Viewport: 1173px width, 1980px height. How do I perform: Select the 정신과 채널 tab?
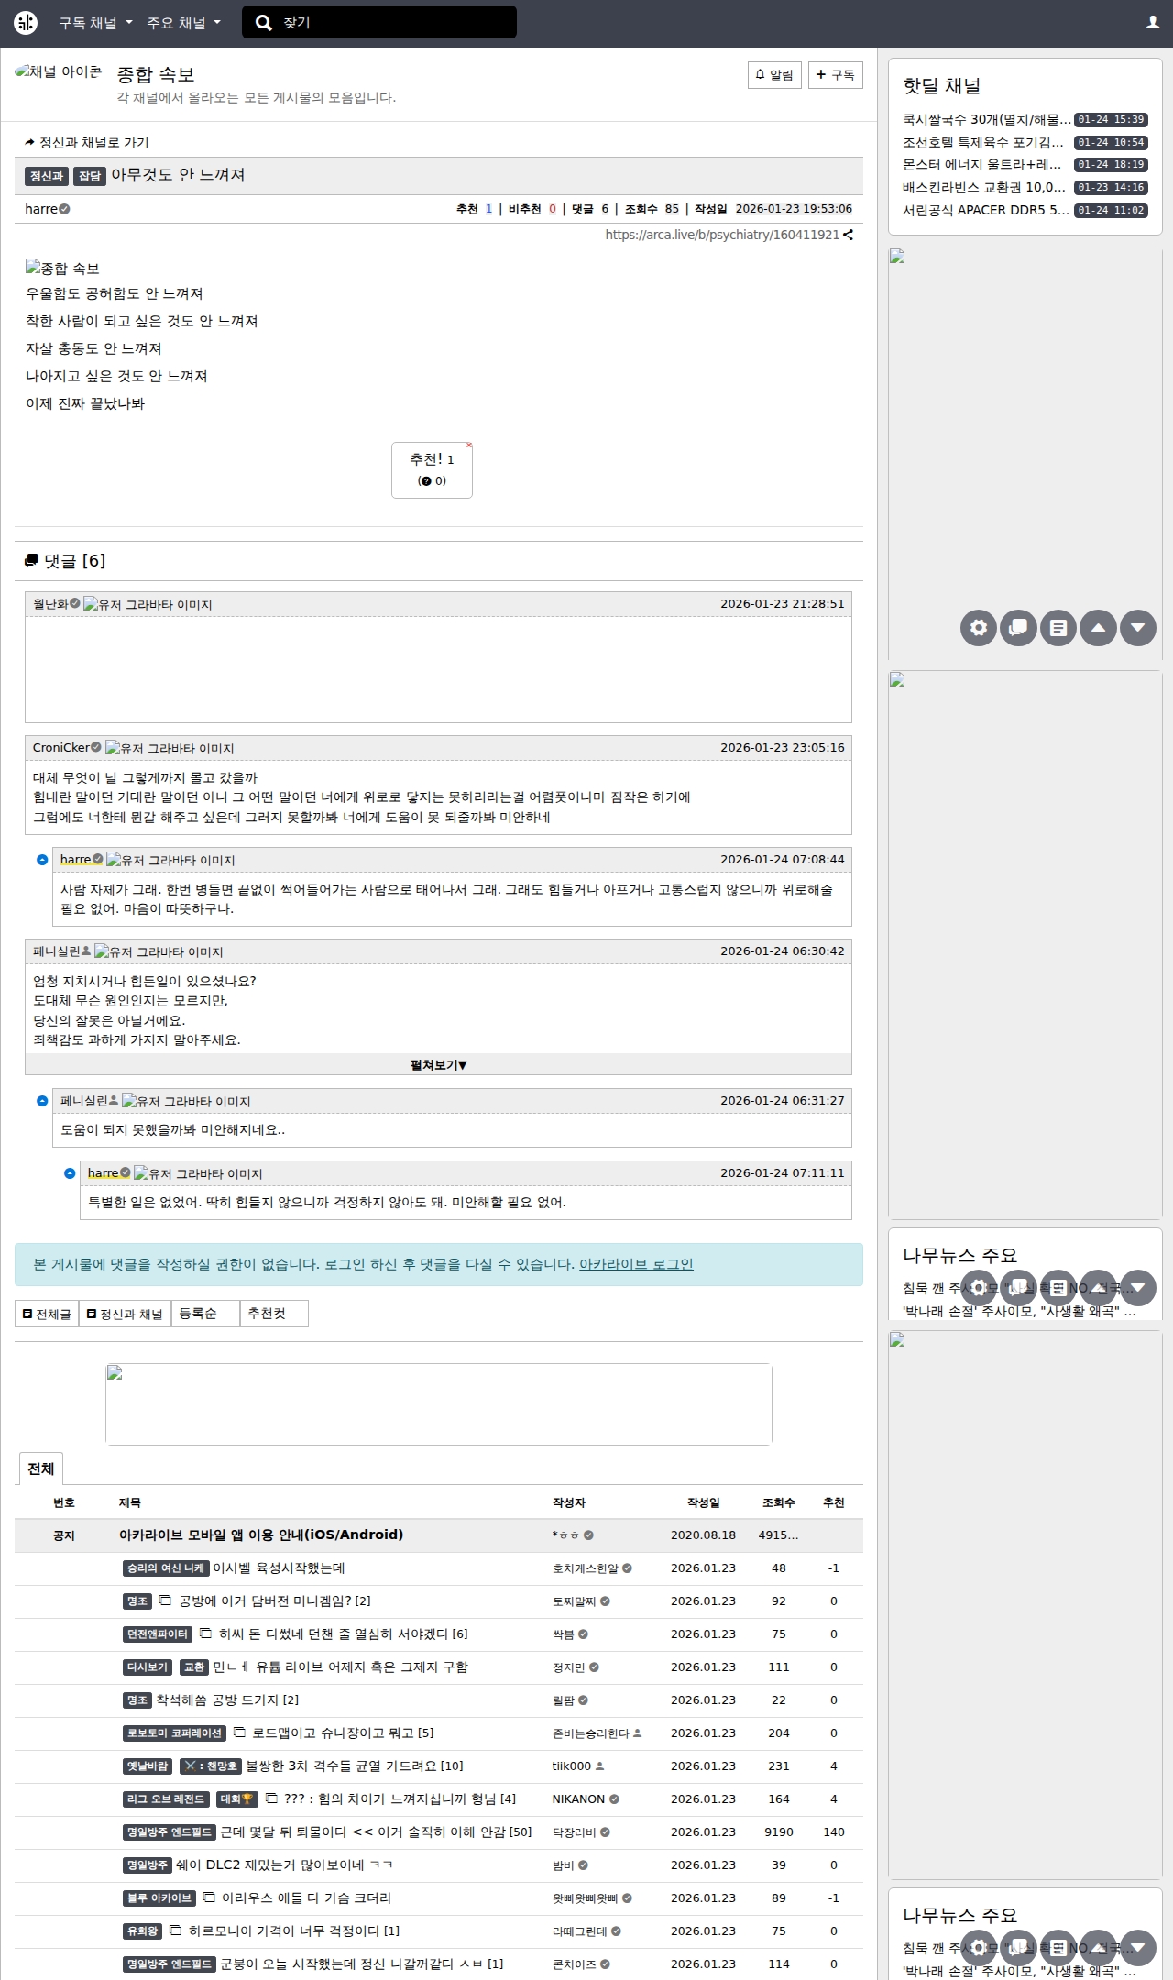[125, 1314]
